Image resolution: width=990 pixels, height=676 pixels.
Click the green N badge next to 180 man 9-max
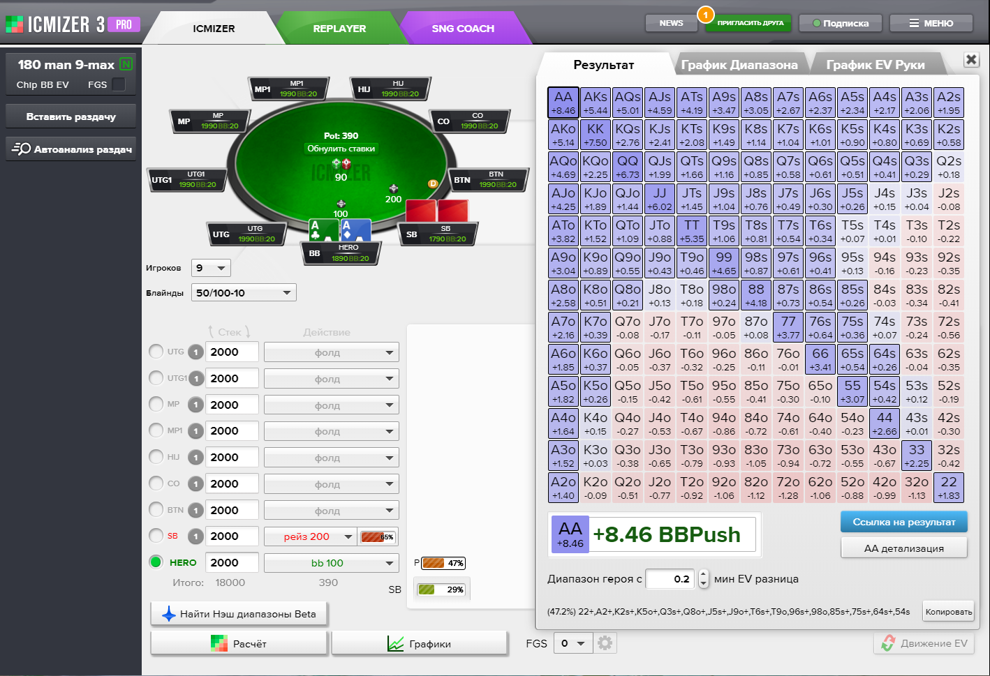(126, 64)
